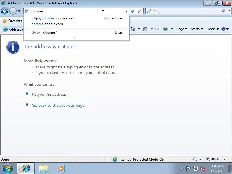This screenshot has height=174, width=232.
Task: Click the blue information icon
Action: pos(13,47)
